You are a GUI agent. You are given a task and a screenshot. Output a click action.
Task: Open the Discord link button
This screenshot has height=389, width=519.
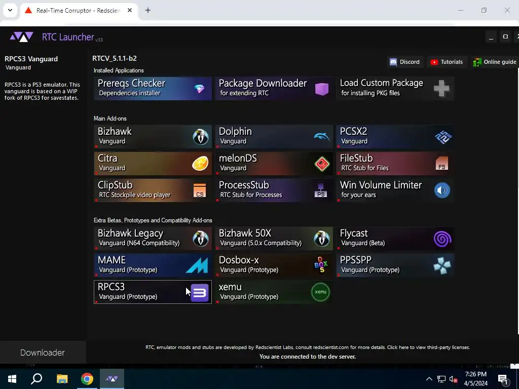[x=405, y=62]
